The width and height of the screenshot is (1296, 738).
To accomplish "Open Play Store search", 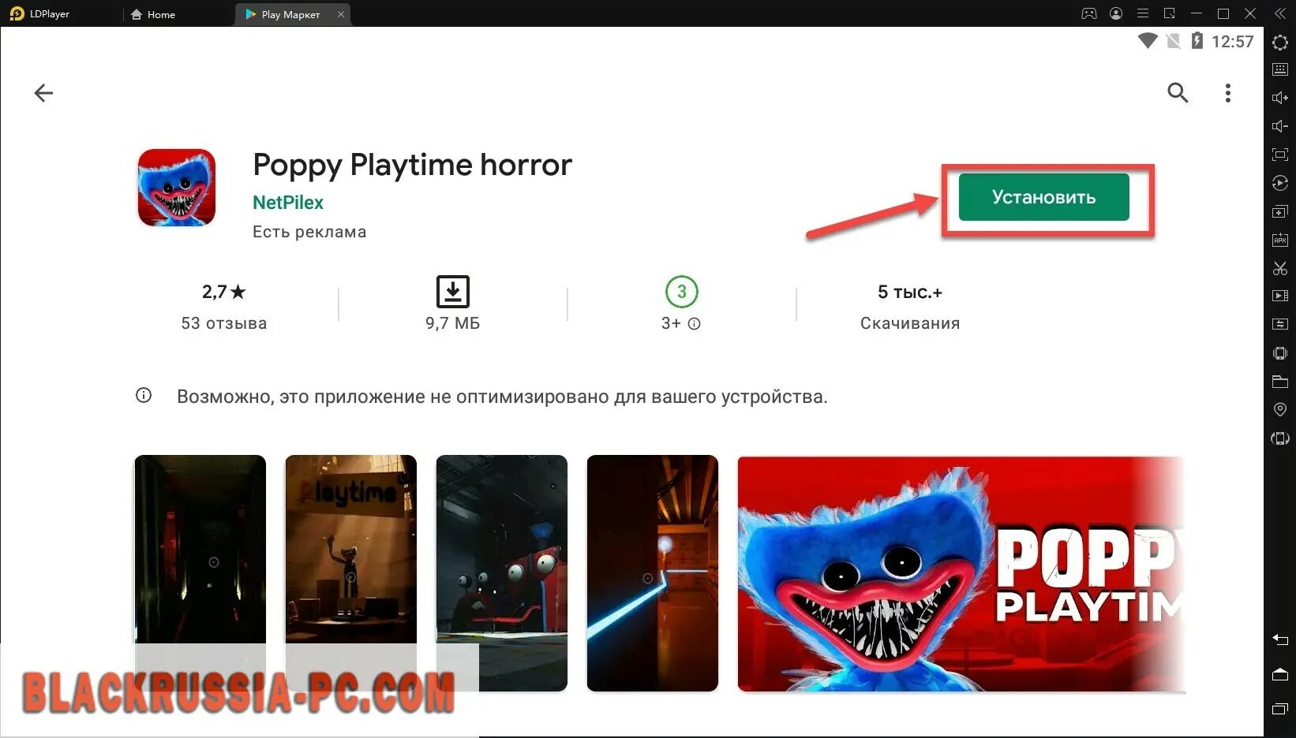I will coord(1178,93).
